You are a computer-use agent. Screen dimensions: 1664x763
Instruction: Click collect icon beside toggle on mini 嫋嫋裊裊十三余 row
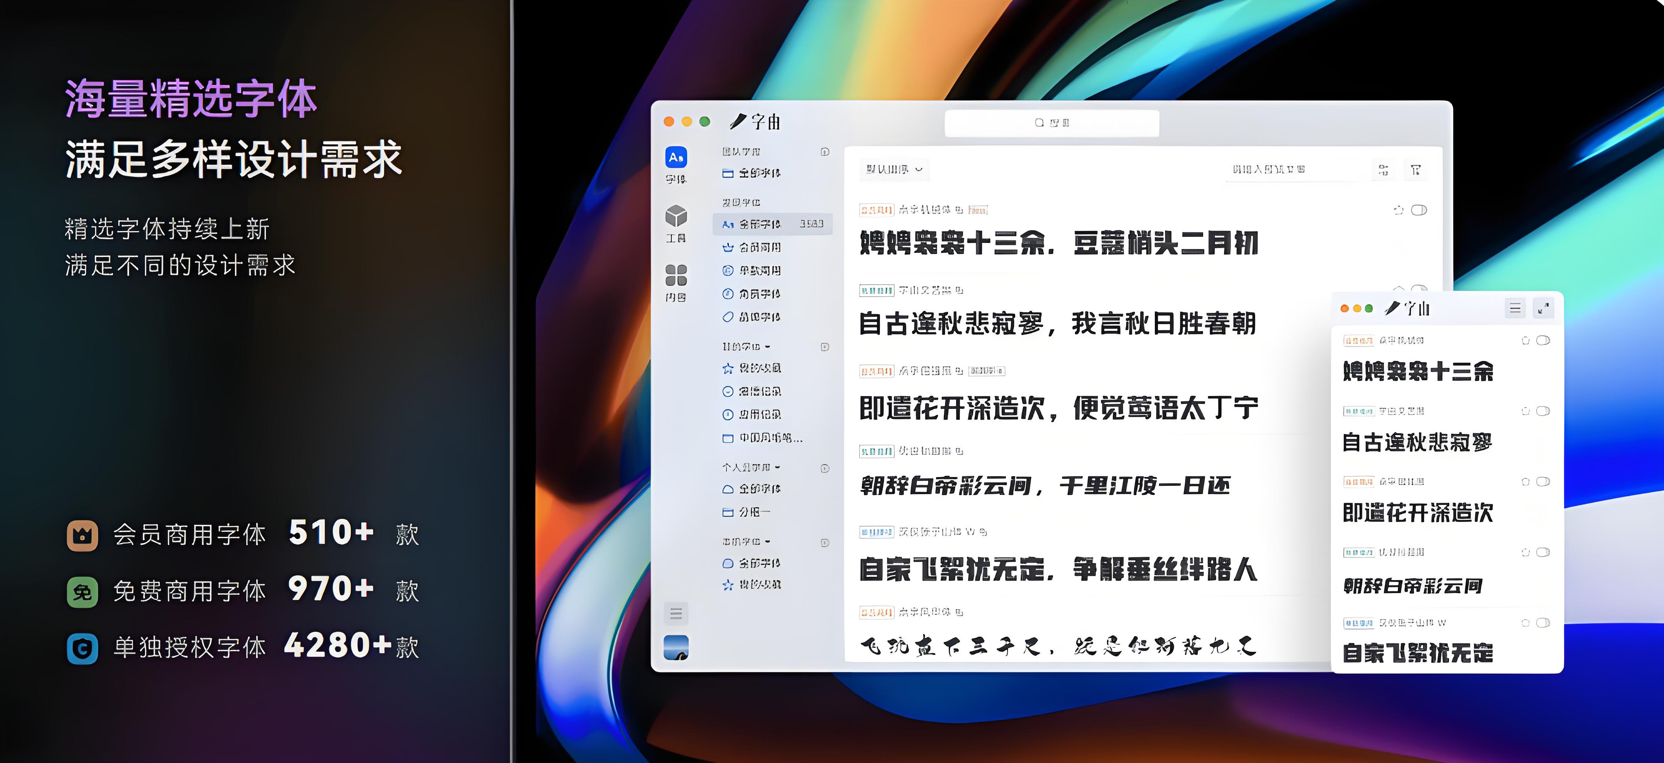tap(1525, 341)
